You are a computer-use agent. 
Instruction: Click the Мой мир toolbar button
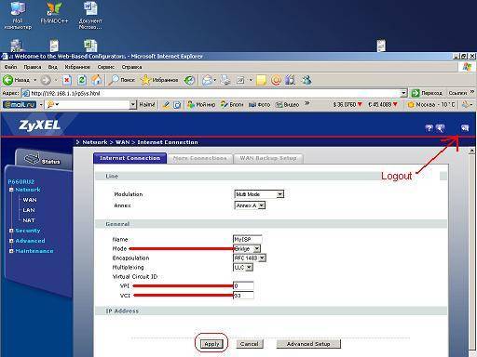click(x=201, y=105)
